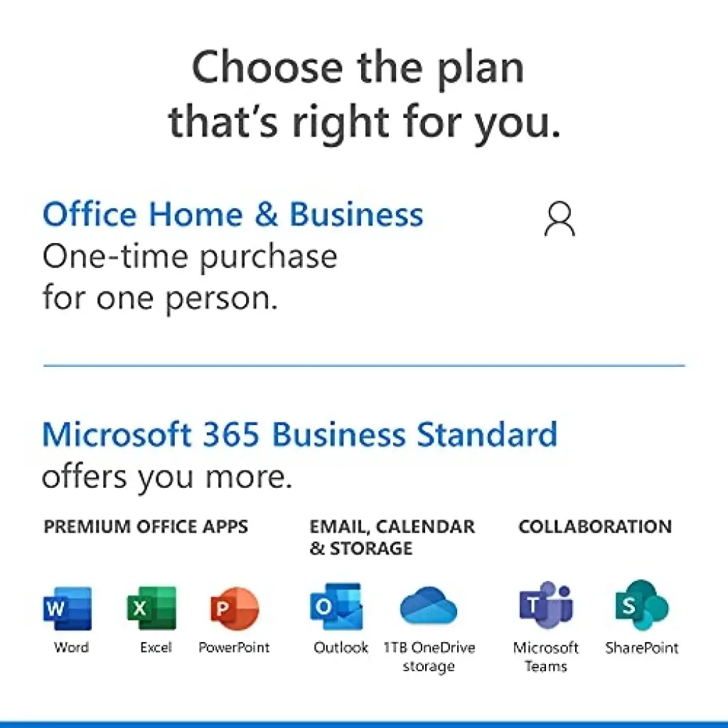The width and height of the screenshot is (728, 728).
Task: Select the green Excel icon
Action: pyautogui.click(x=152, y=608)
